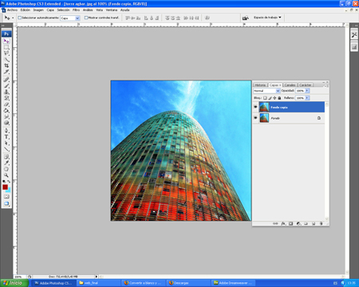Select the Zoom magnifier tool
This screenshot has width=359, height=287.
click(6, 175)
